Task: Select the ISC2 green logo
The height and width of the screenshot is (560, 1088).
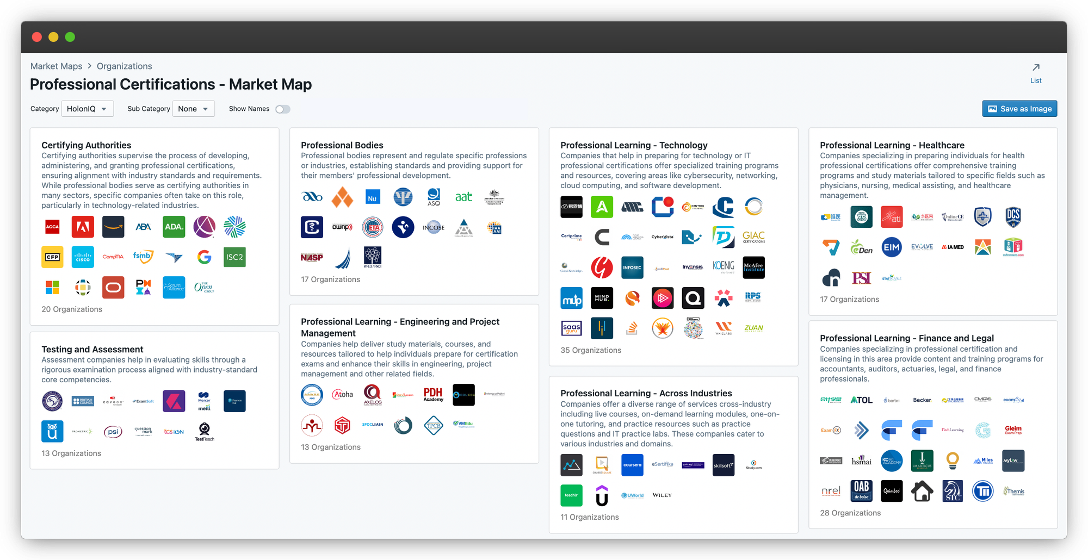Action: (234, 257)
